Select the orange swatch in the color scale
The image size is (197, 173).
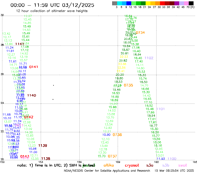tap(158, 3)
